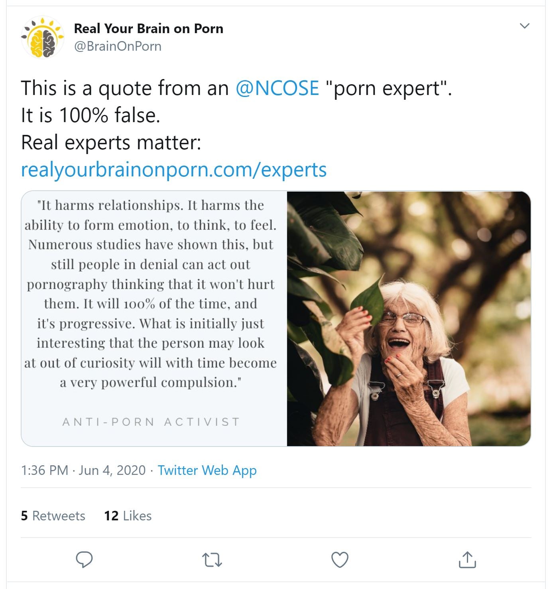555x589 pixels.
Task: Retweet using the arrows icon
Action: click(212, 559)
